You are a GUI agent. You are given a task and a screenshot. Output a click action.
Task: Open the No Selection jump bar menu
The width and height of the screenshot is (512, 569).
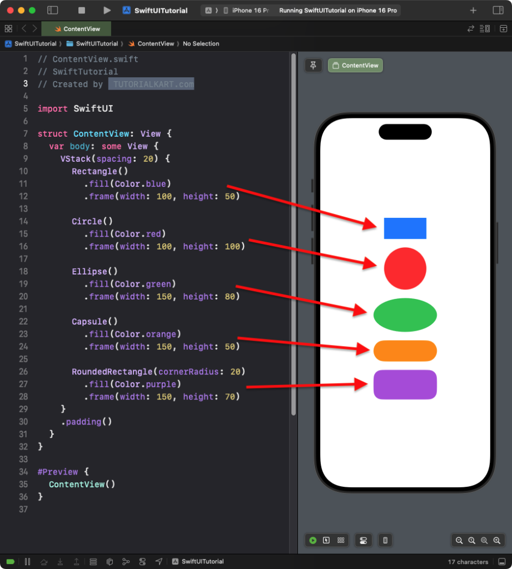[201, 43]
